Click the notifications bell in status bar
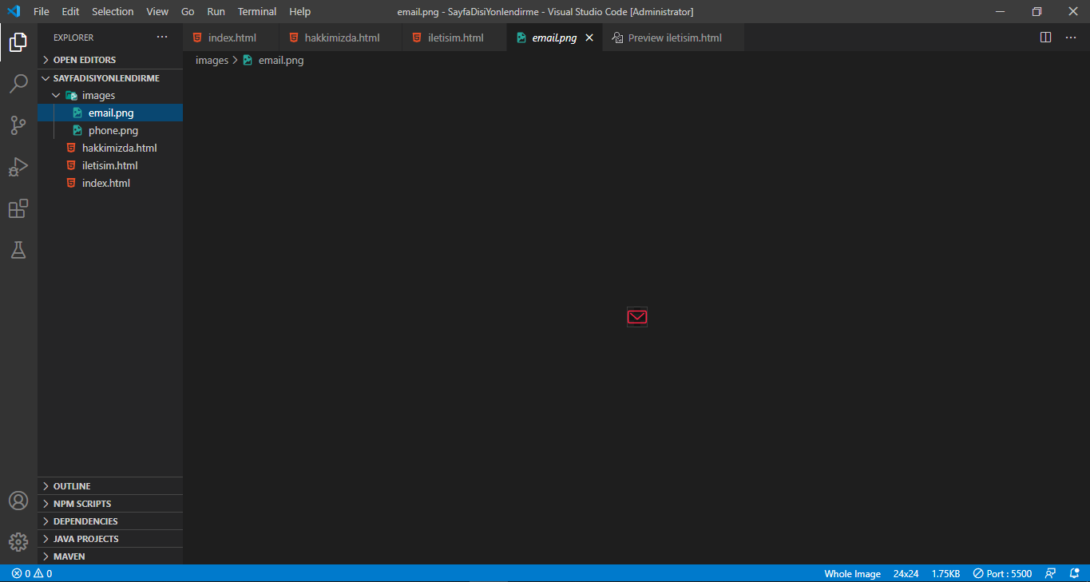The width and height of the screenshot is (1090, 582). (1074, 573)
